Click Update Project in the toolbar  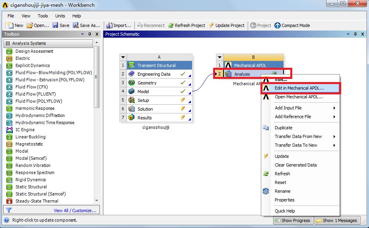(x=227, y=25)
